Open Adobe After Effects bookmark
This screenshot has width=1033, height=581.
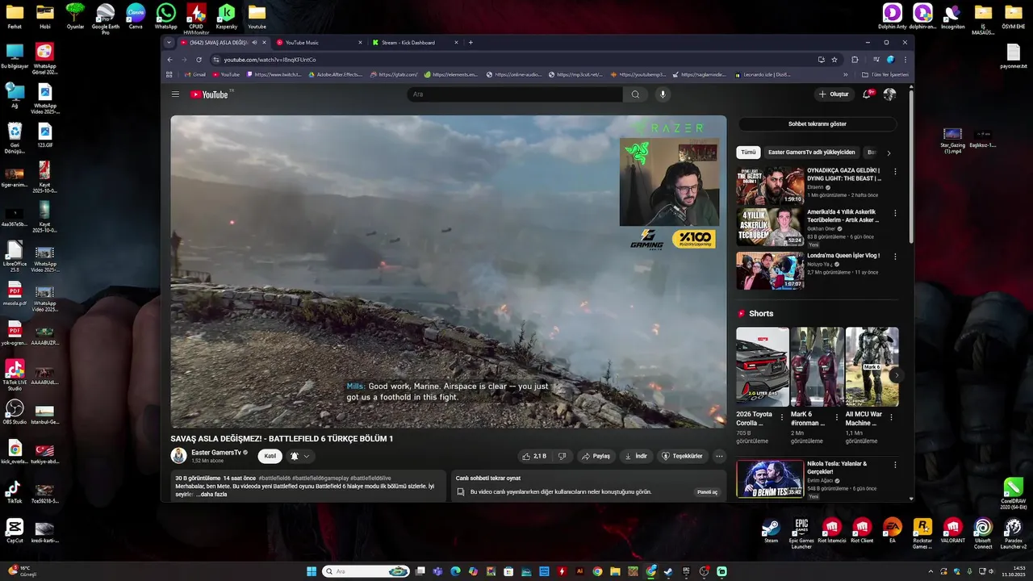point(336,74)
